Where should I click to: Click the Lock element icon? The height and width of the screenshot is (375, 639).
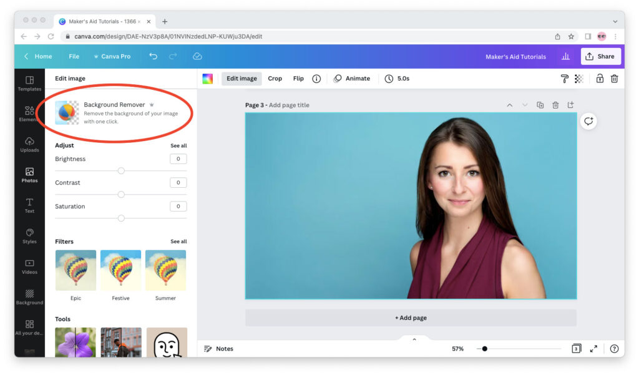click(600, 78)
